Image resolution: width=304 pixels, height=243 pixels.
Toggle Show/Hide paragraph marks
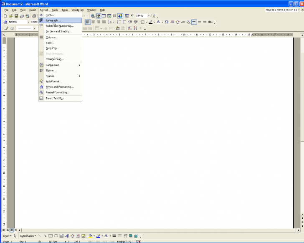(x=132, y=16)
